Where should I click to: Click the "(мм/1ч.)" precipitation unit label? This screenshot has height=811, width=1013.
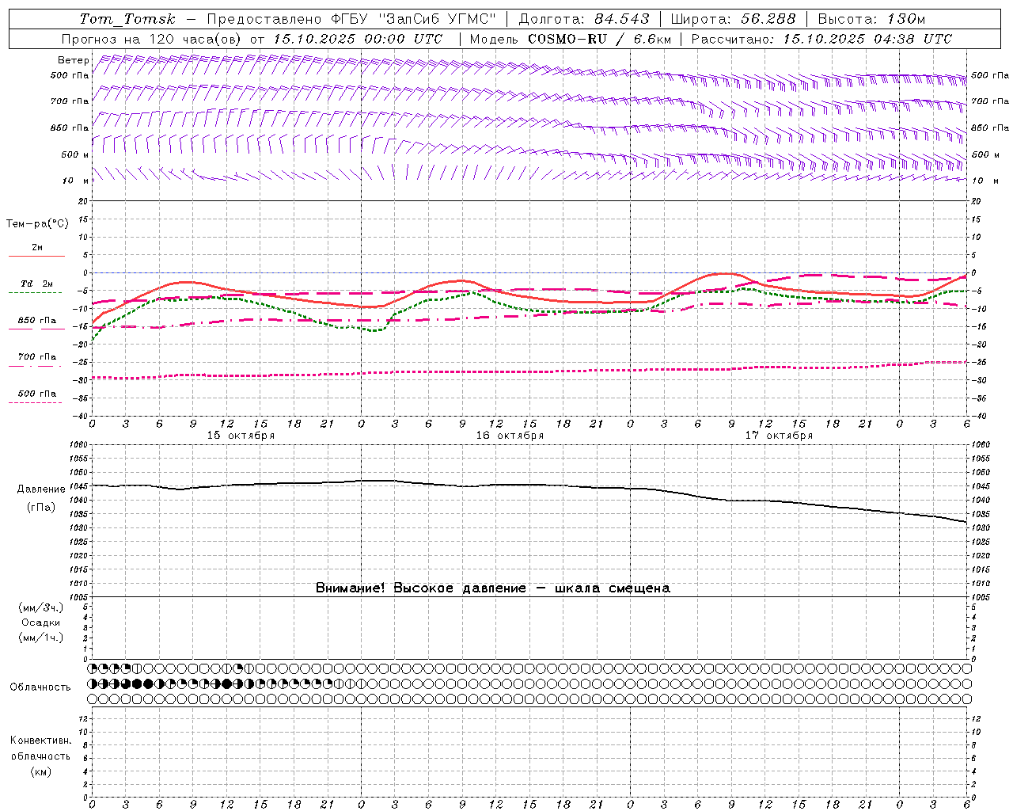41,638
